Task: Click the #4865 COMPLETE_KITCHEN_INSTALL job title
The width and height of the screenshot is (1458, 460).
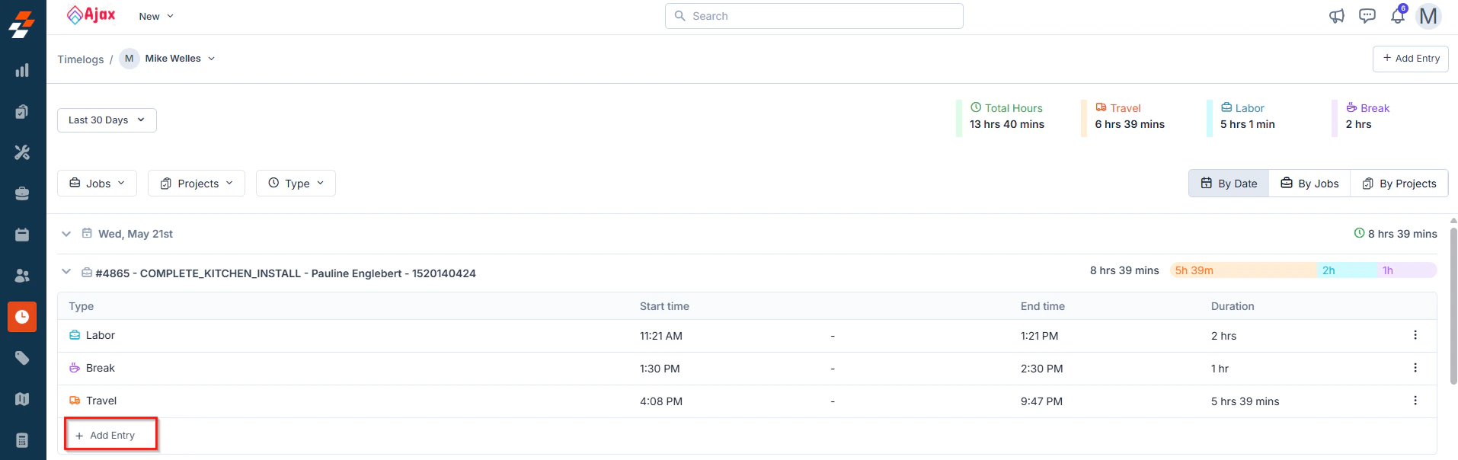Action: 286,273
